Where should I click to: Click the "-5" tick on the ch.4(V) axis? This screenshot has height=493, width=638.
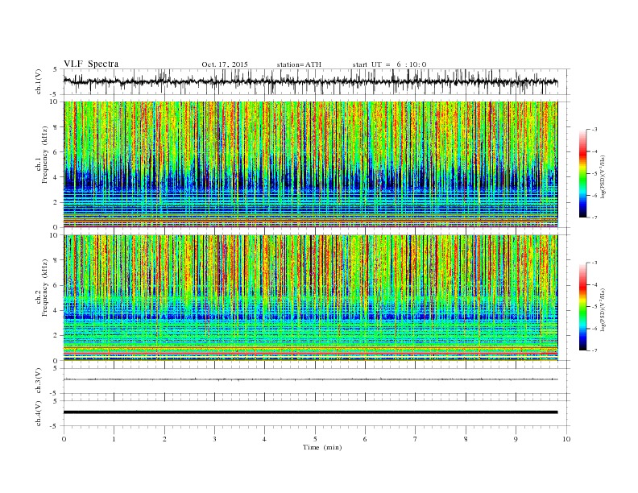pyautogui.click(x=54, y=426)
